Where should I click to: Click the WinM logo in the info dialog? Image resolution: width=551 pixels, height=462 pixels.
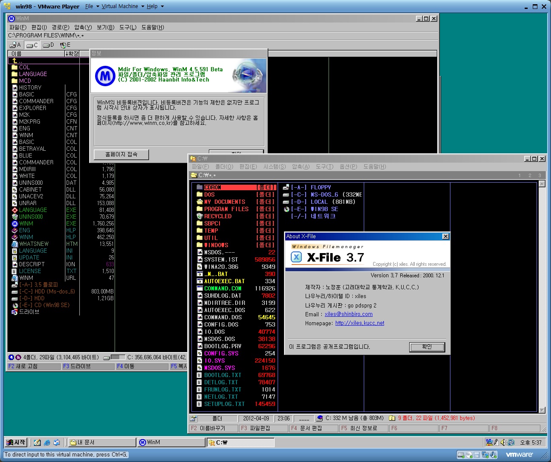click(105, 76)
